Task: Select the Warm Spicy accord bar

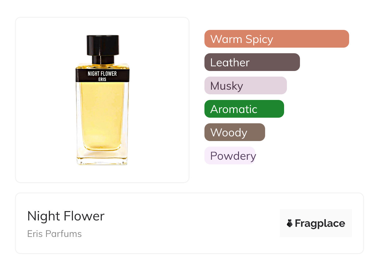Action: (x=276, y=39)
